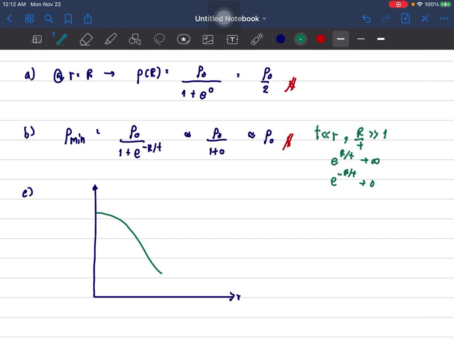Choose the dark blue pen color
454x340 pixels.
281,39
